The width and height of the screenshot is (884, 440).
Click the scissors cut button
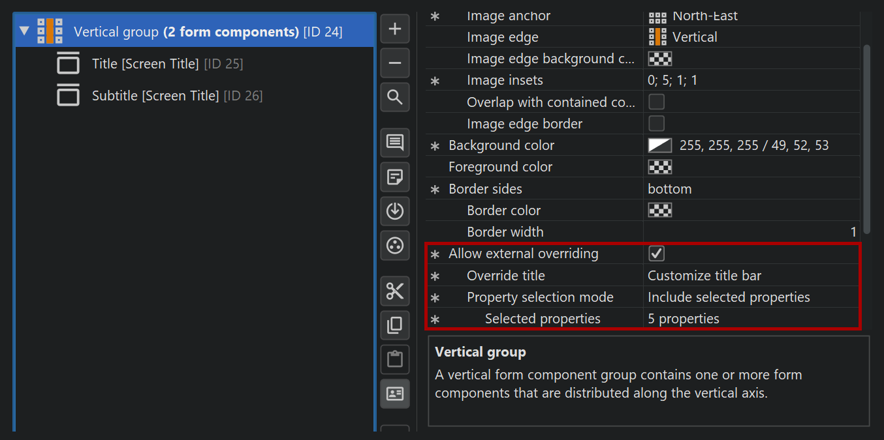coord(395,291)
